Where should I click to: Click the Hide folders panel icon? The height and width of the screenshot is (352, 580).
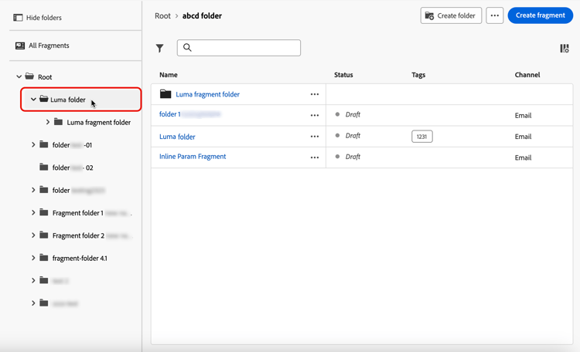(18, 18)
